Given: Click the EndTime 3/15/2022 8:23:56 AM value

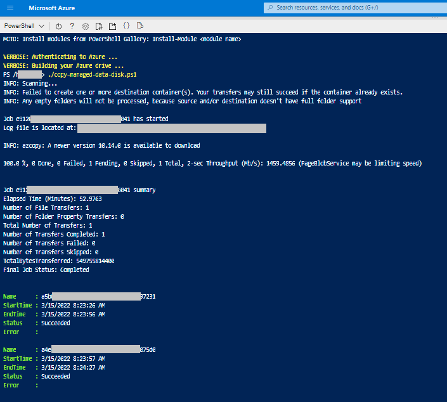Looking at the screenshot, I should point(73,314).
